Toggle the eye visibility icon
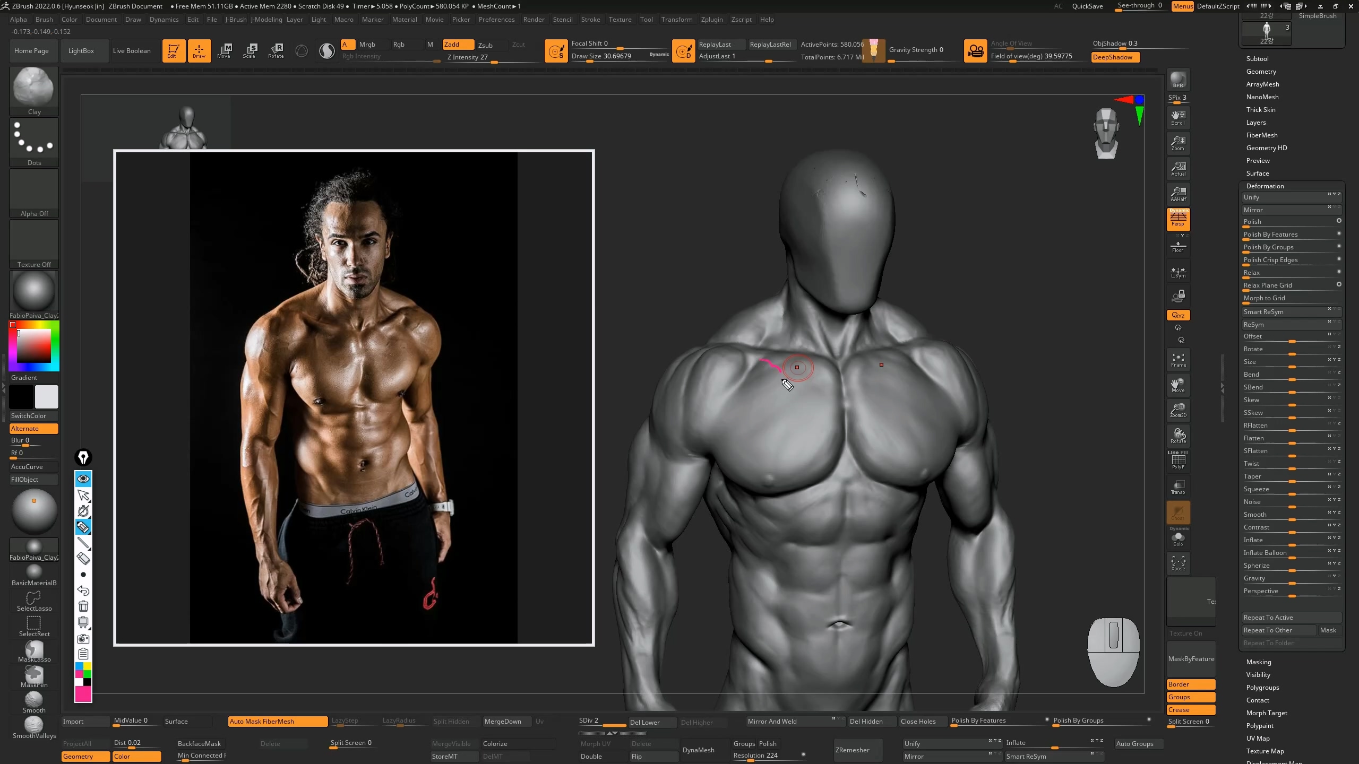The image size is (1359, 764). click(83, 479)
